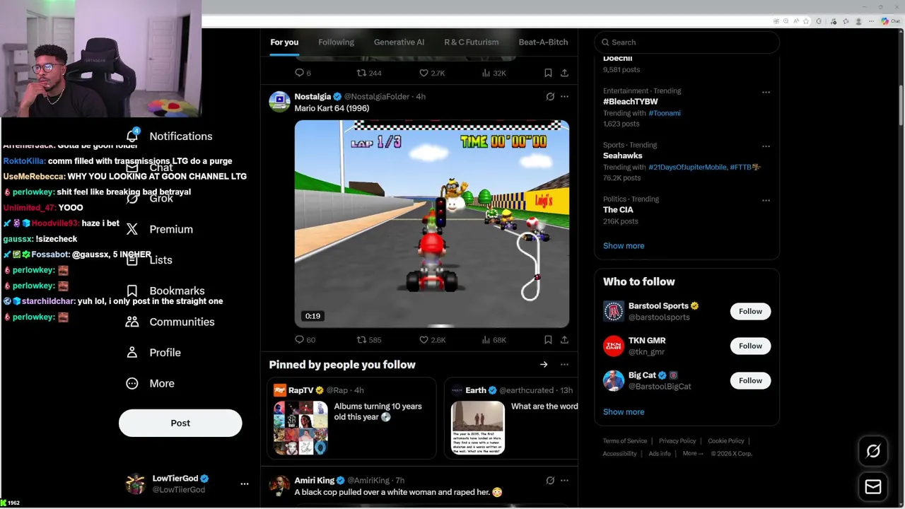Open the Nostalgia profile avatar
Viewport: 905px width, 509px height.
pyautogui.click(x=279, y=102)
